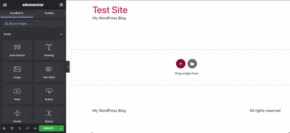290x133 pixels.
Task: Collapse the Basic widgets category
Action: [x=61, y=34]
